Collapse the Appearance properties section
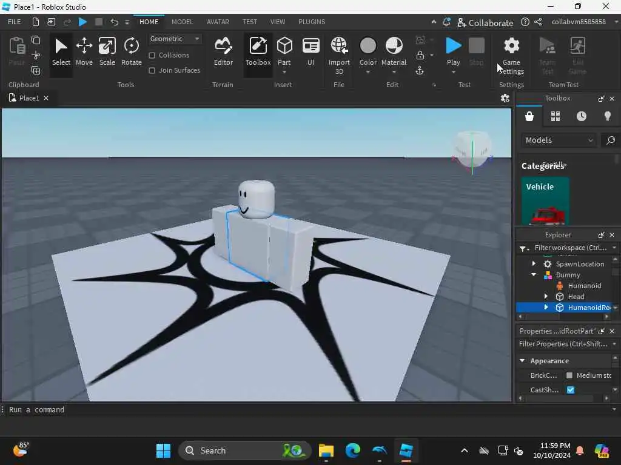The height and width of the screenshot is (465, 621). (x=522, y=361)
